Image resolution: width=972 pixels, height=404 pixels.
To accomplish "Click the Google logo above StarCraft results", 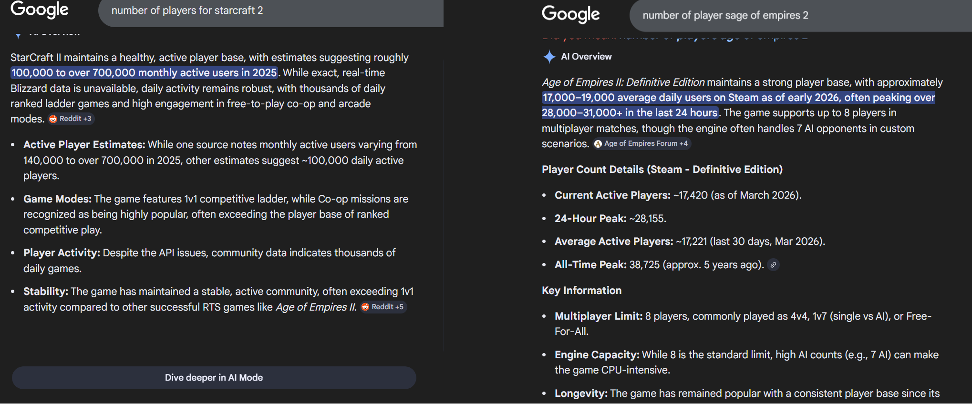I will [x=40, y=10].
